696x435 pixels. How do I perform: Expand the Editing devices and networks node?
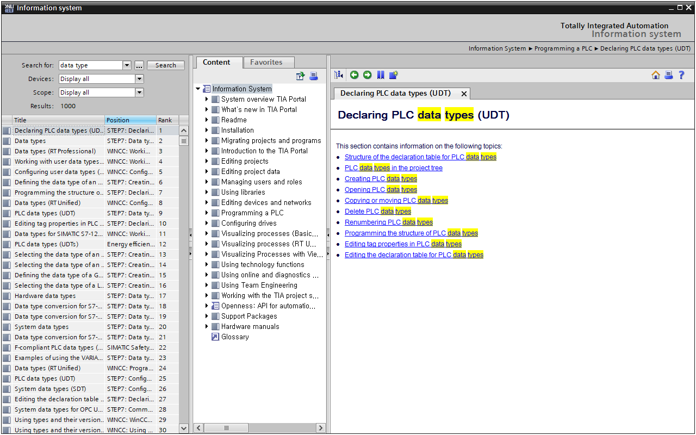click(x=207, y=202)
